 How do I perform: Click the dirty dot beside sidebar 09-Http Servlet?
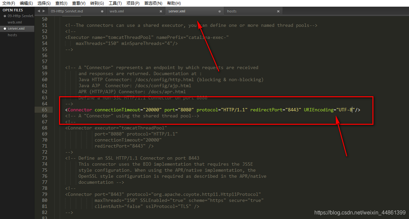coord(5,16)
